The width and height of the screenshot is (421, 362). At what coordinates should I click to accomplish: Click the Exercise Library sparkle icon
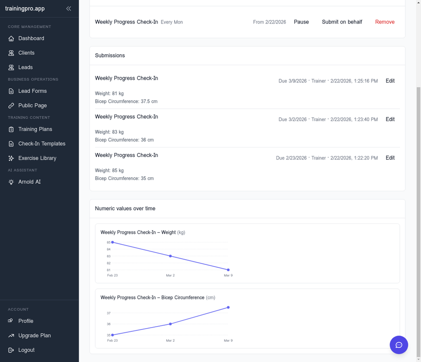[11, 158]
